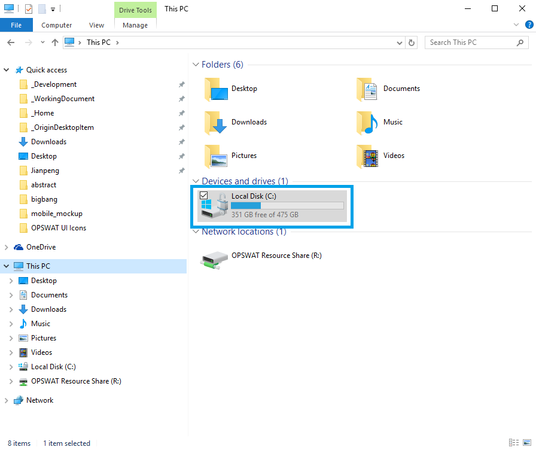Collapse the Quick access tree node
The height and width of the screenshot is (450, 536).
pos(6,70)
